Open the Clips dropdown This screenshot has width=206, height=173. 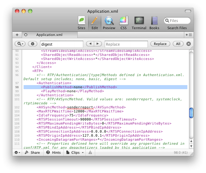click(x=75, y=153)
